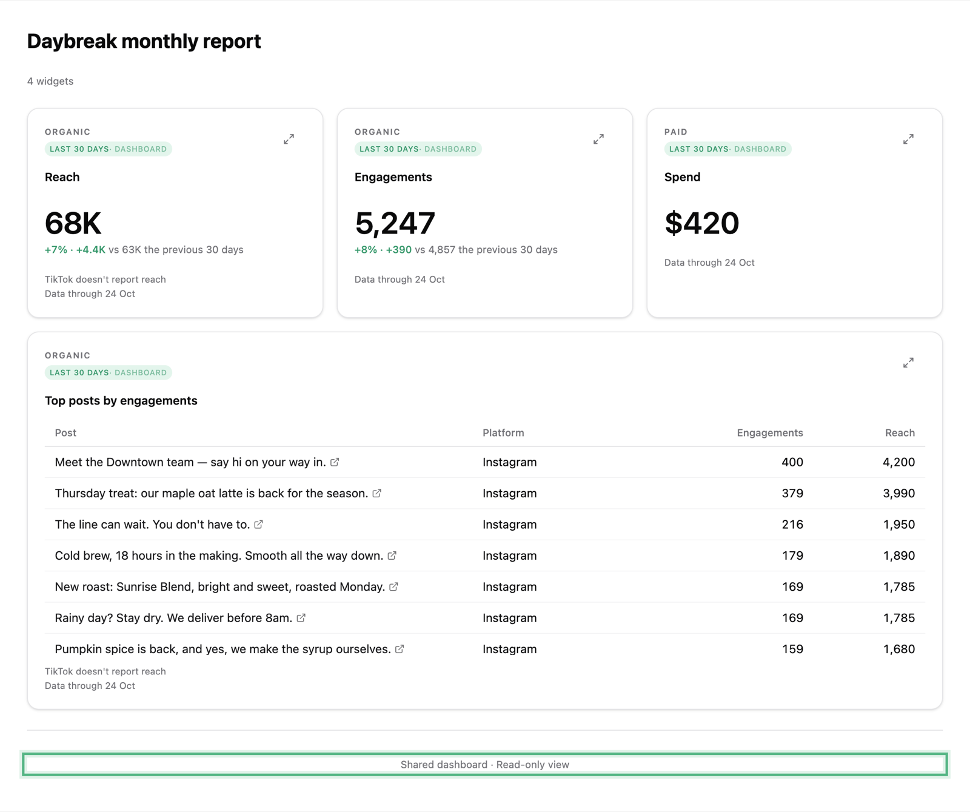Expand the Spend widget
This screenshot has height=812, width=970.
point(908,139)
